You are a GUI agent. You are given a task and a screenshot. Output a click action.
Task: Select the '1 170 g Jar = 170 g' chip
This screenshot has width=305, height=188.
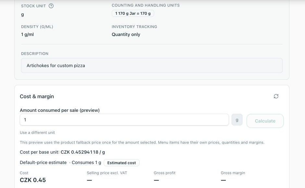coord(133,13)
